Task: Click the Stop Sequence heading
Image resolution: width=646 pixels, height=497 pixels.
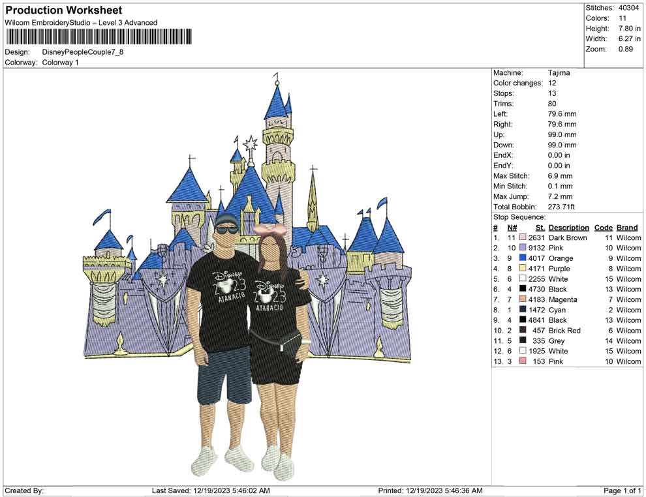Action: click(518, 217)
